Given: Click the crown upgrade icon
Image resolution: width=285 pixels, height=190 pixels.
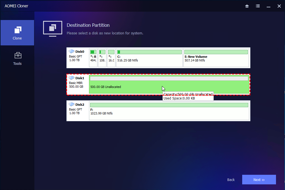Looking at the screenshot, I should [x=247, y=6].
